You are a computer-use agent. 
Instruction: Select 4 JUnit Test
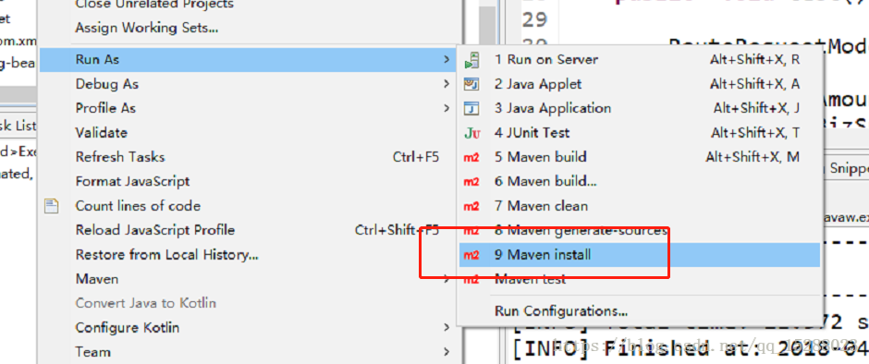(x=640, y=133)
